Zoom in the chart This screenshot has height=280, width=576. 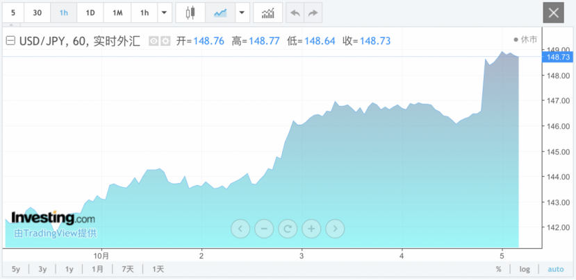coord(311,228)
